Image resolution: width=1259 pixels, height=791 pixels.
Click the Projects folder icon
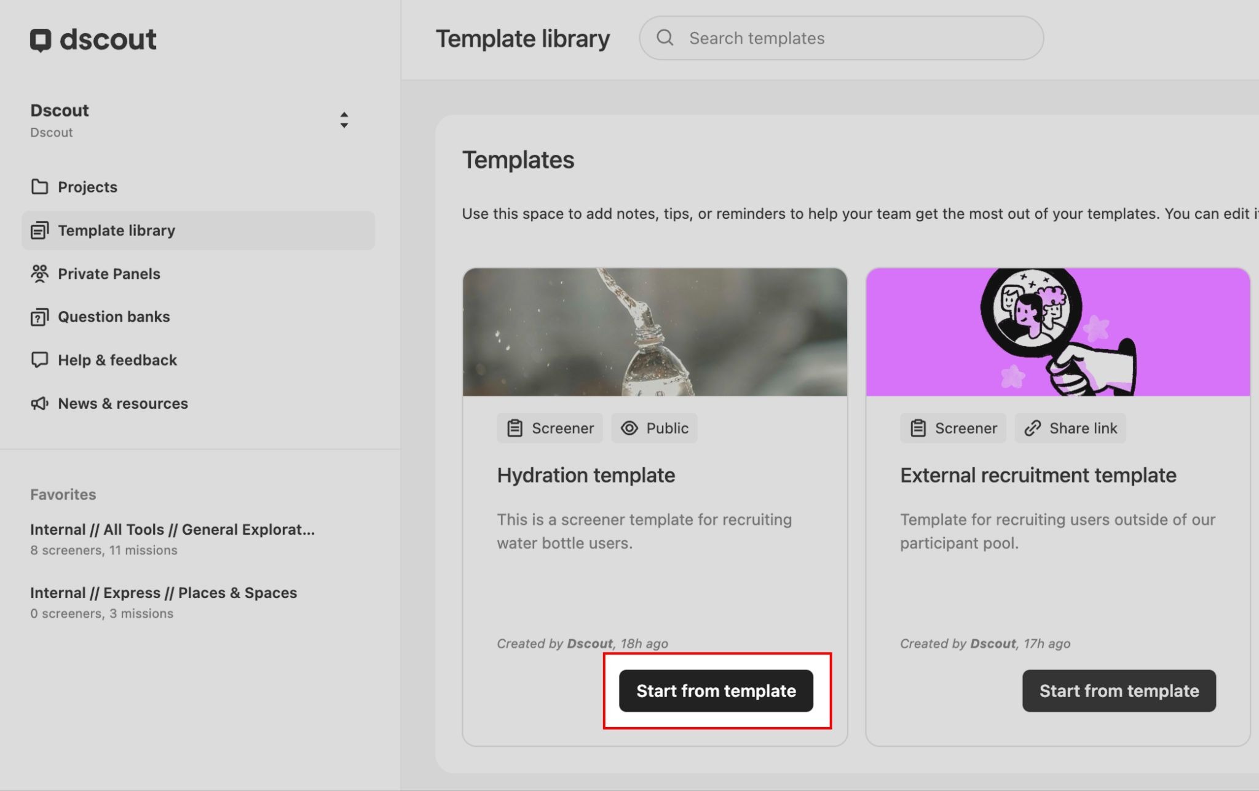[x=39, y=187]
